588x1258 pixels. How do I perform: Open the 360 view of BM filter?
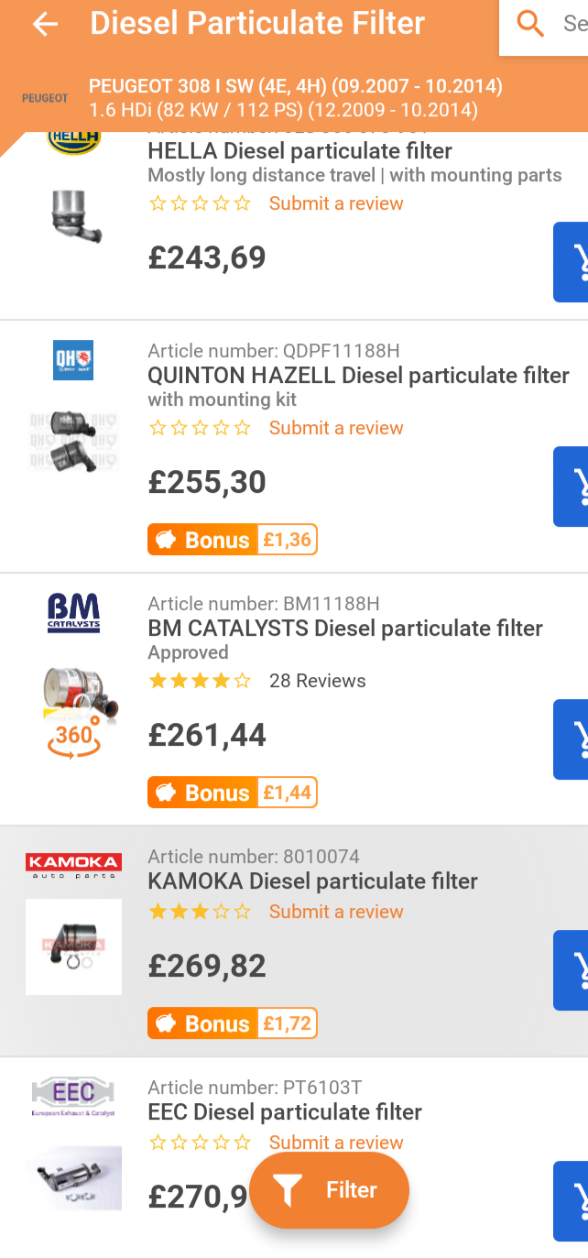click(74, 738)
